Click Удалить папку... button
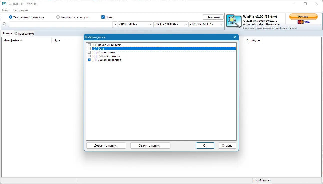 (x=150, y=146)
